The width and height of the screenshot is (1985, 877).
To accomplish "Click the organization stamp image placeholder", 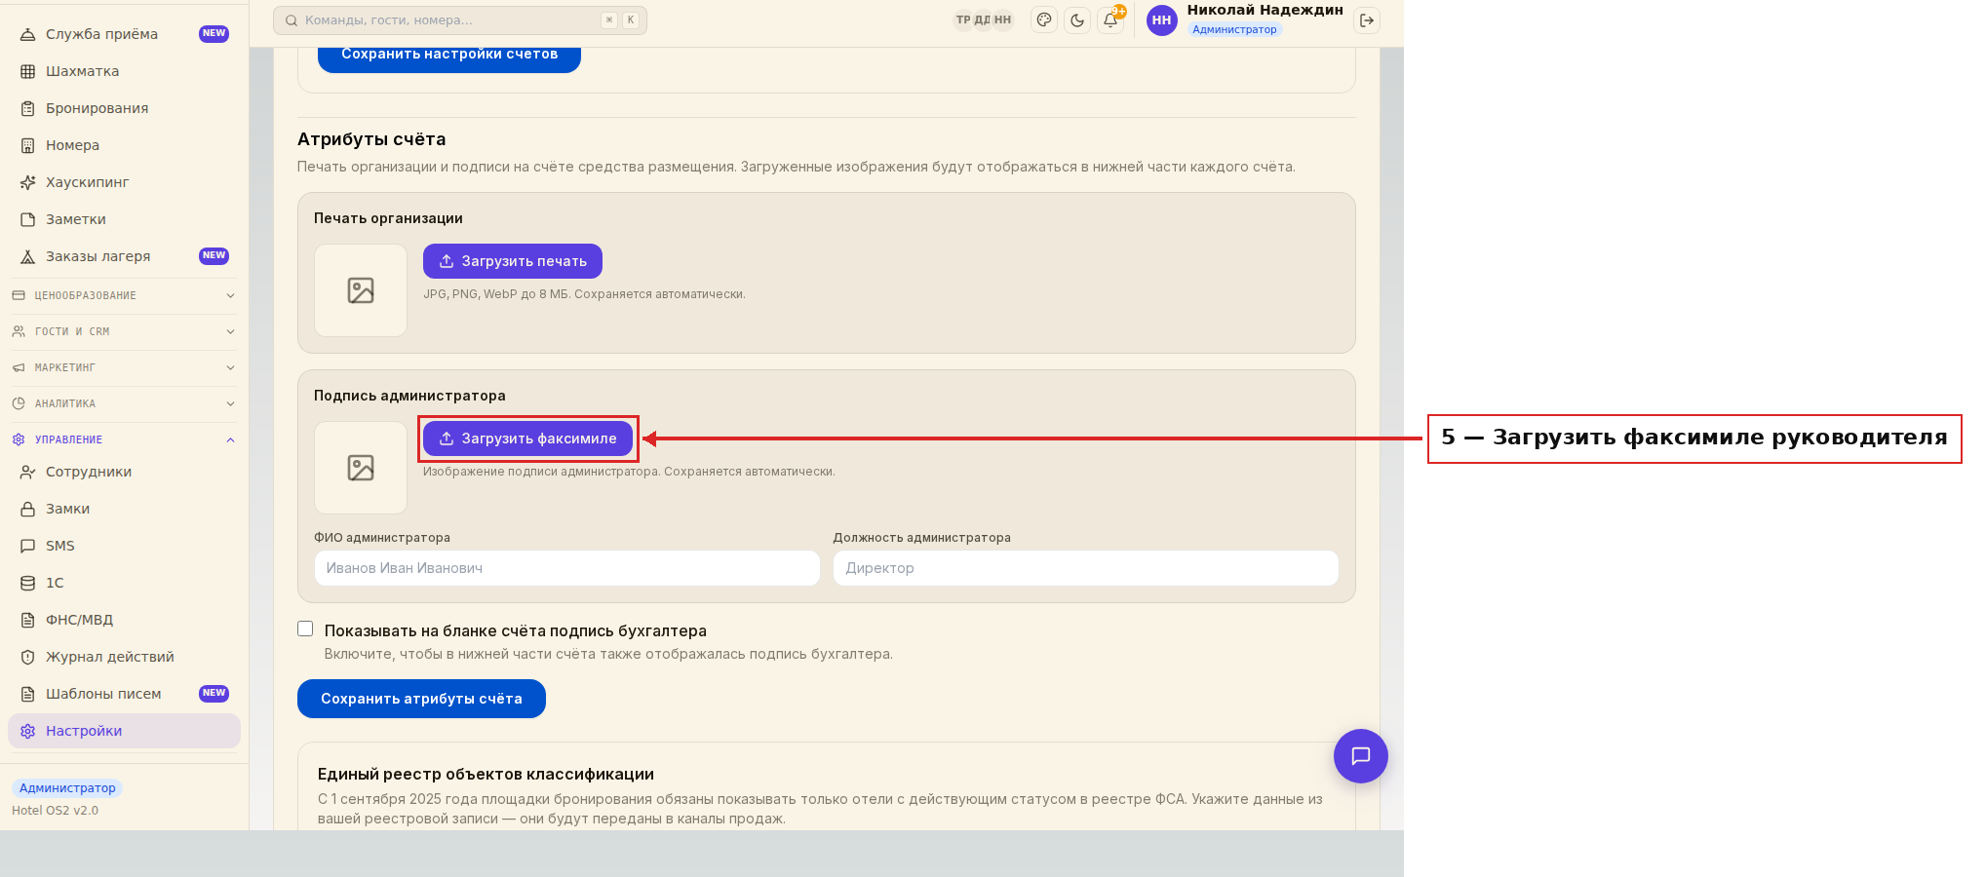I will [361, 290].
